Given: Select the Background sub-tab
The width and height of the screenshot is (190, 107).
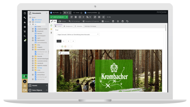Looking at the screenshot, I should point(68,26).
